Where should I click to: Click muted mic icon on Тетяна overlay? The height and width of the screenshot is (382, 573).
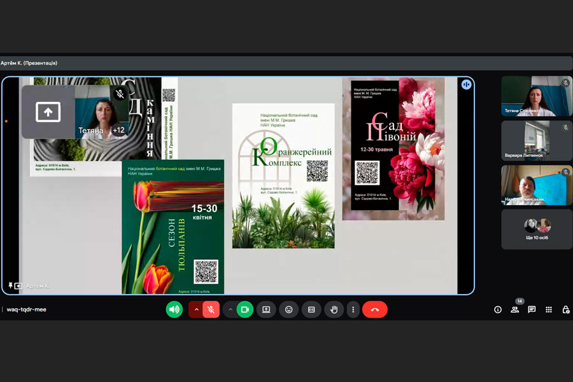[x=120, y=94]
